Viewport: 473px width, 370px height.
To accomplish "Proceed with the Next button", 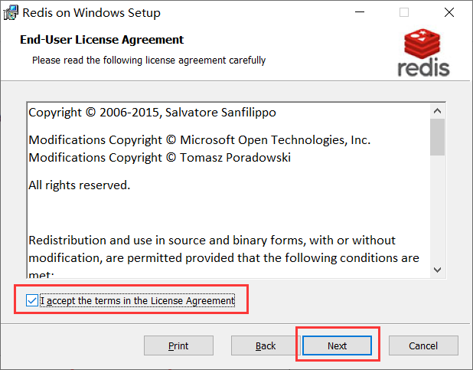I will [x=338, y=345].
